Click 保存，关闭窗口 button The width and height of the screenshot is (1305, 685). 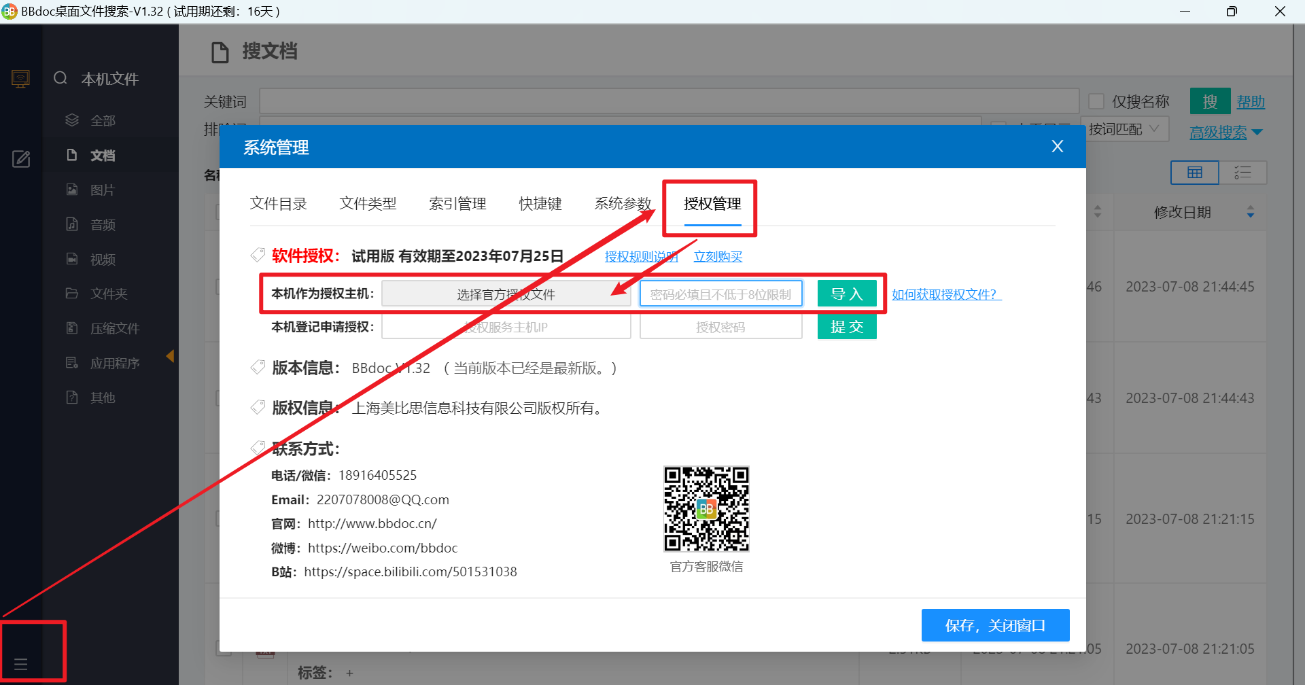pyautogui.click(x=996, y=625)
